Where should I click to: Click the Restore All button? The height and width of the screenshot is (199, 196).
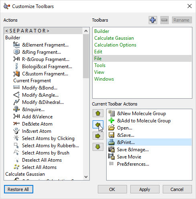click(x=18, y=189)
